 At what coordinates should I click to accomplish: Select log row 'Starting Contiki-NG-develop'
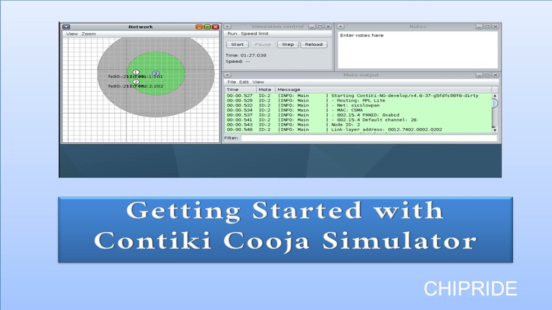[358, 96]
